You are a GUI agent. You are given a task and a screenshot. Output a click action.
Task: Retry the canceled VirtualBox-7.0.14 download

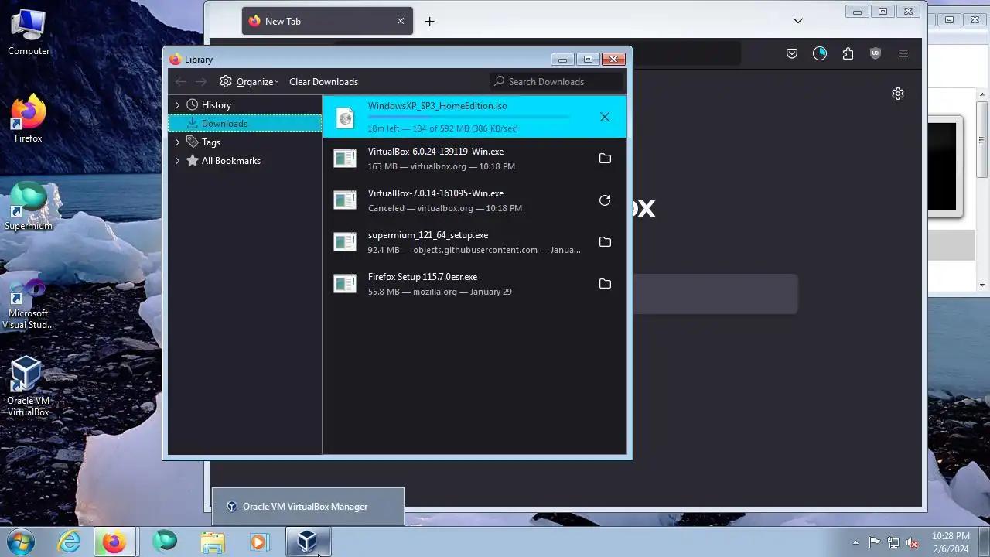pos(605,200)
